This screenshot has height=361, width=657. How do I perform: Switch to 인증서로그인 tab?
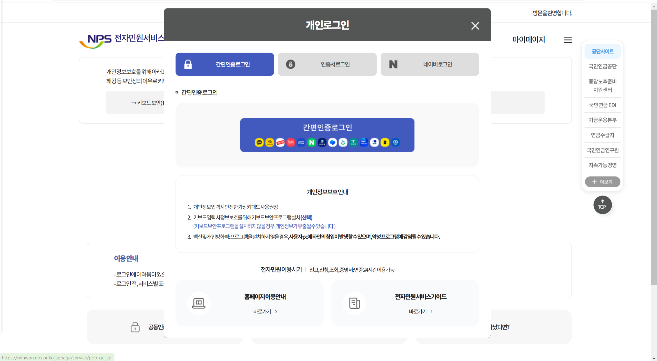(327, 64)
